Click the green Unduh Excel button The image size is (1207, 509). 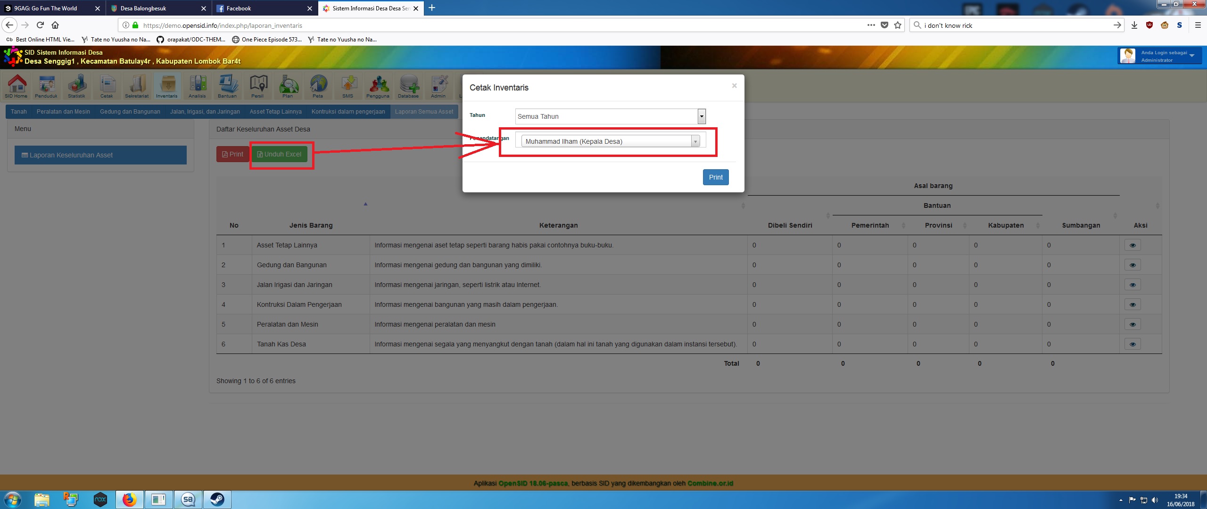[x=279, y=154]
